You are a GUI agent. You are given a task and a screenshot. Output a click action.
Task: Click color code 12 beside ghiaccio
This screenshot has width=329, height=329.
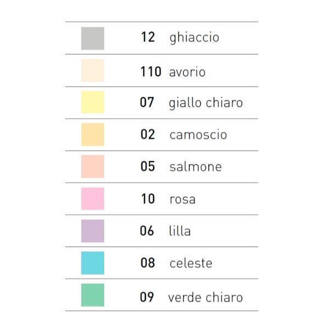[148, 38]
